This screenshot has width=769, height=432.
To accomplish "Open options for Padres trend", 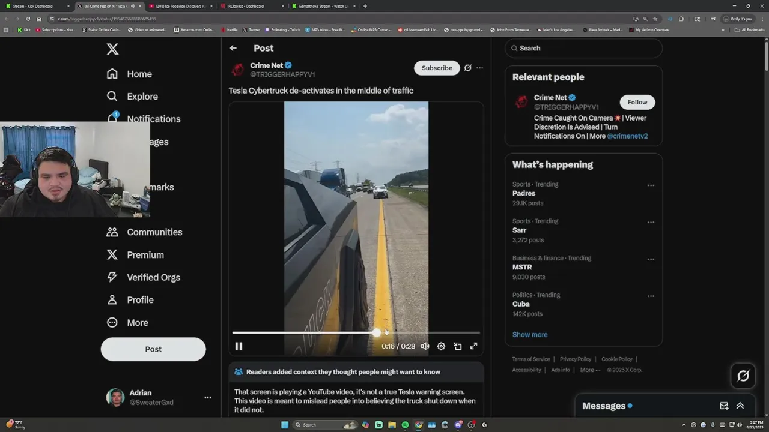I will click(651, 185).
